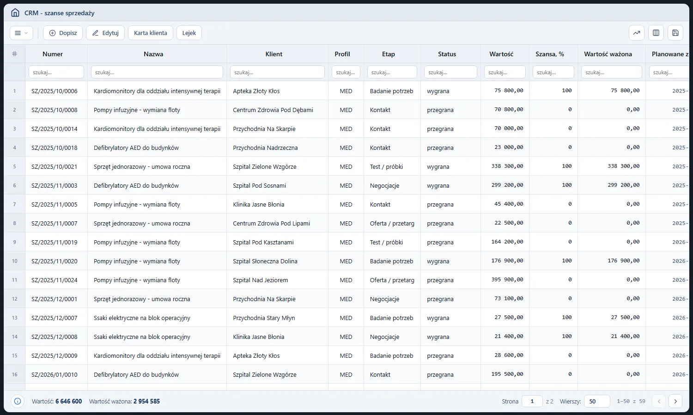Click the Wierszy rows-per-page field
693x415 pixels.
(597, 401)
